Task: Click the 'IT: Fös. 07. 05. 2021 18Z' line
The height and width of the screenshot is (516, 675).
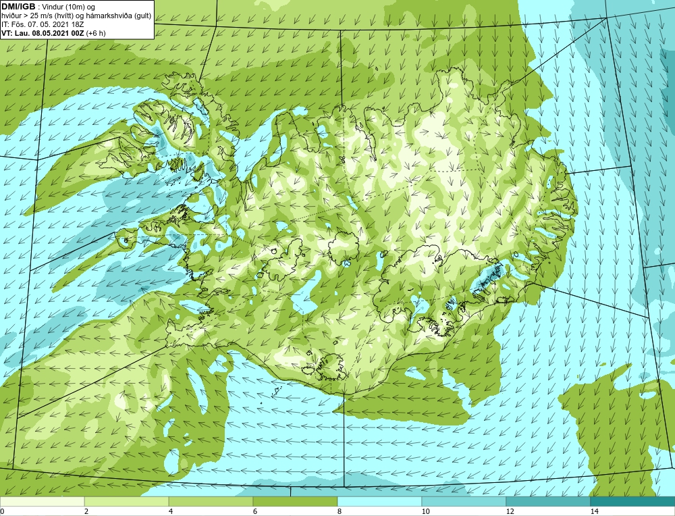Action: pyautogui.click(x=42, y=24)
